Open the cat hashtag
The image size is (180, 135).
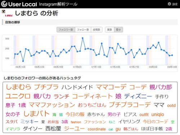111,129
